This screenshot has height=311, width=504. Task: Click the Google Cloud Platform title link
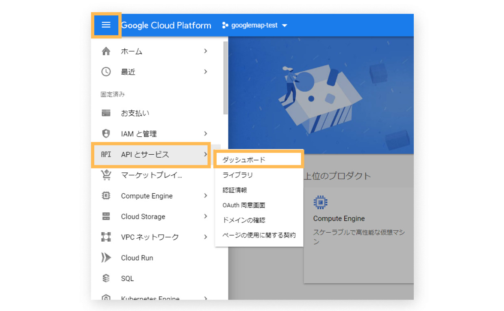tap(166, 25)
